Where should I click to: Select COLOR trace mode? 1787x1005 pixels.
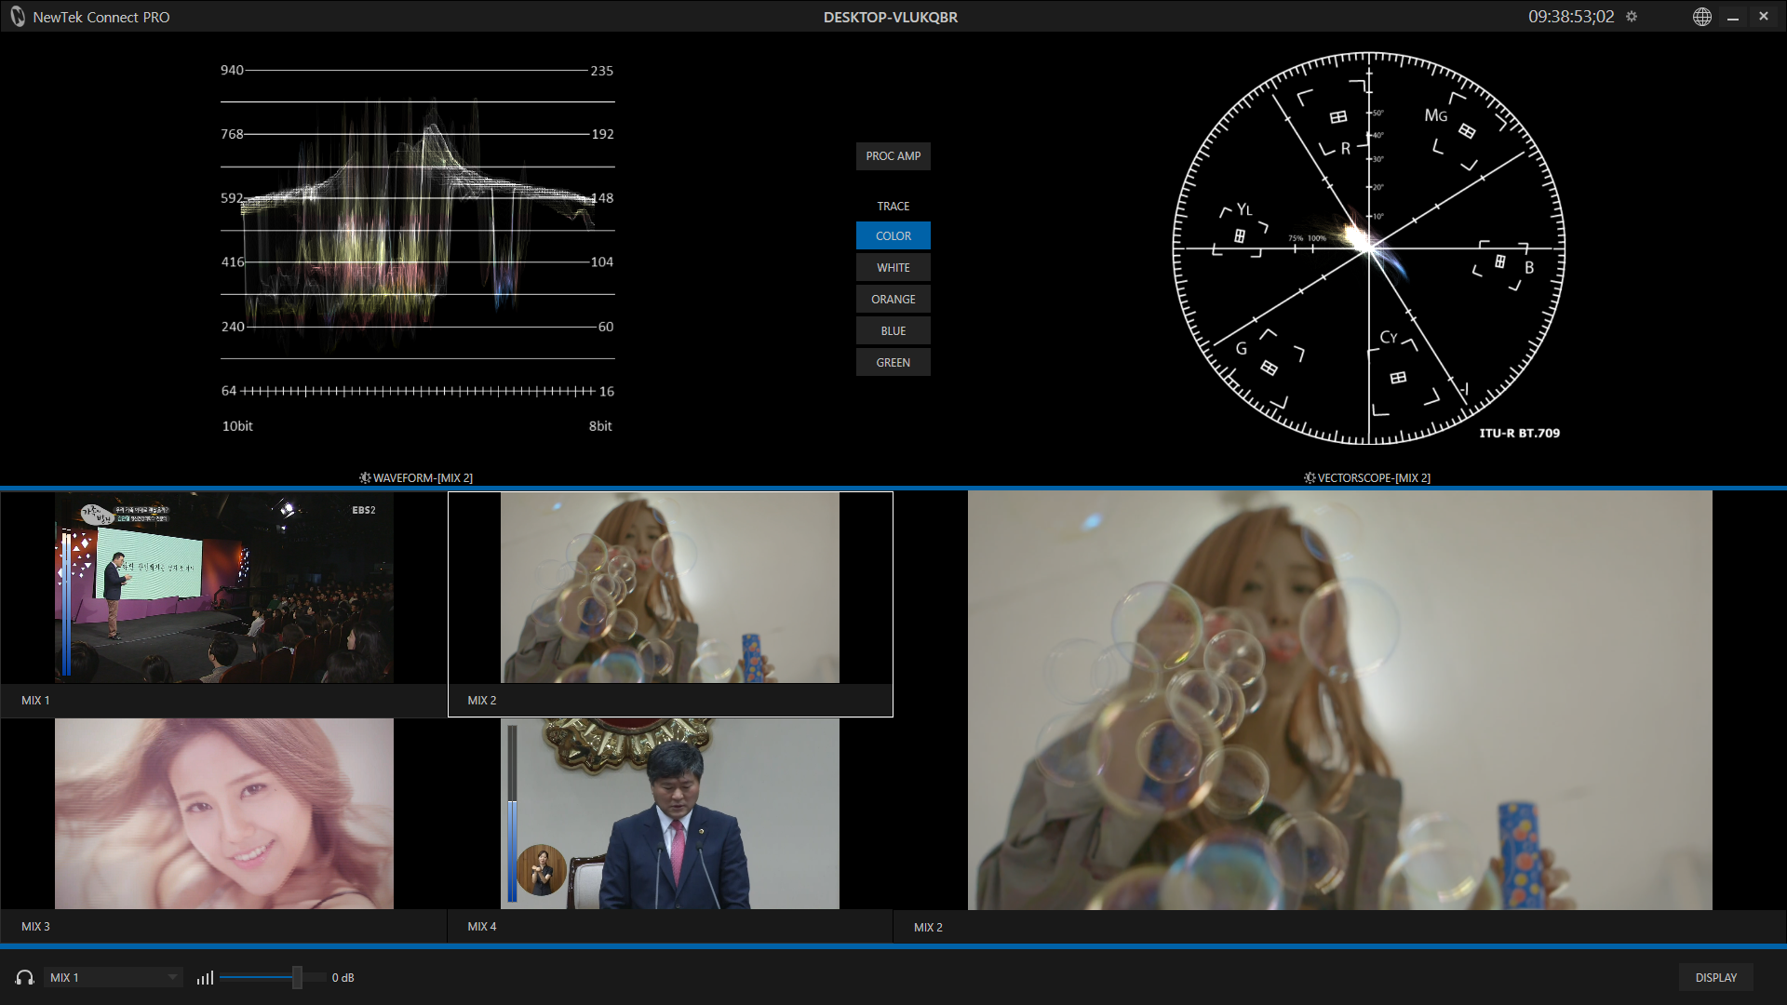pos(893,235)
